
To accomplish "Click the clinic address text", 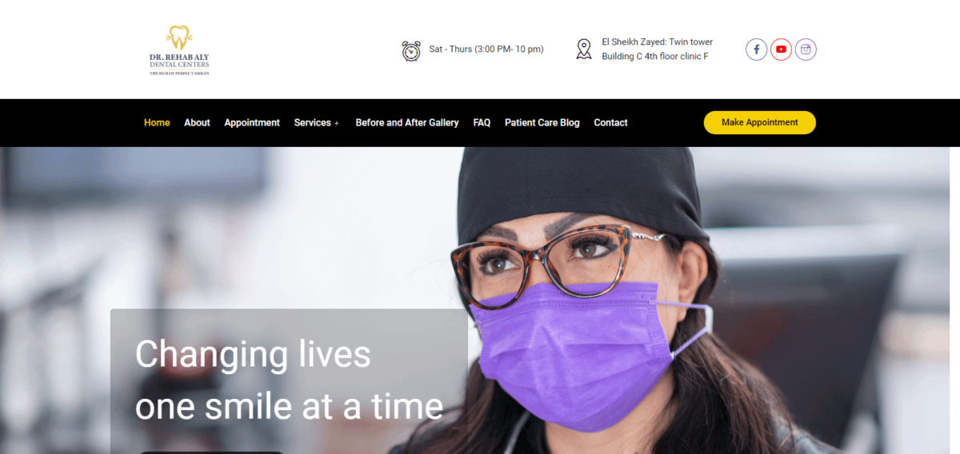I will (x=657, y=49).
